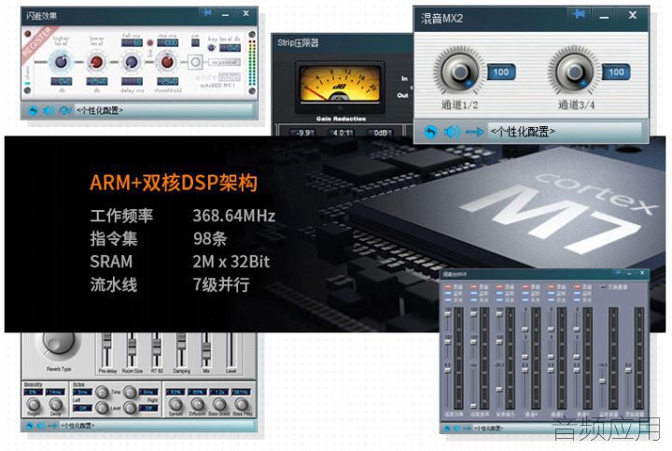Image resolution: width=672 pixels, height=451 pixels.
Task: Toggle the small red LED between fall and rise fields
Action: coord(150,42)
